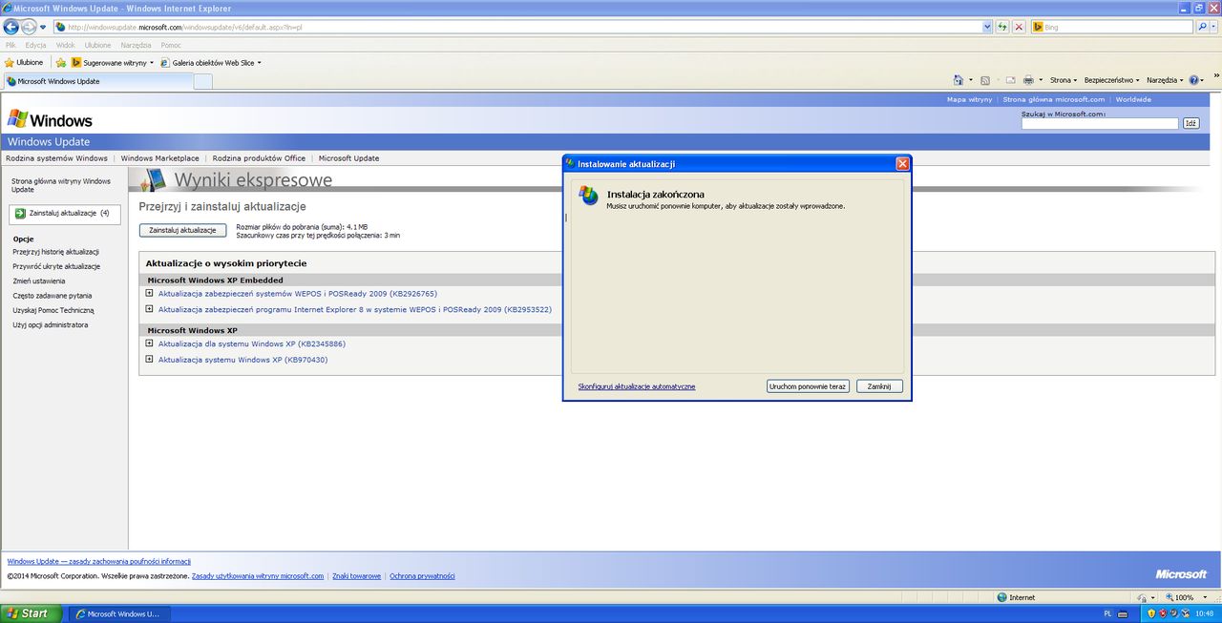Open the Edycja menu
Image resolution: width=1222 pixels, height=623 pixels.
click(x=36, y=45)
